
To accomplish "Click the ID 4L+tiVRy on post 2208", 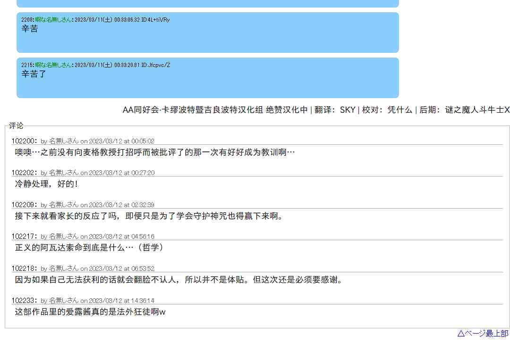I will [155, 20].
